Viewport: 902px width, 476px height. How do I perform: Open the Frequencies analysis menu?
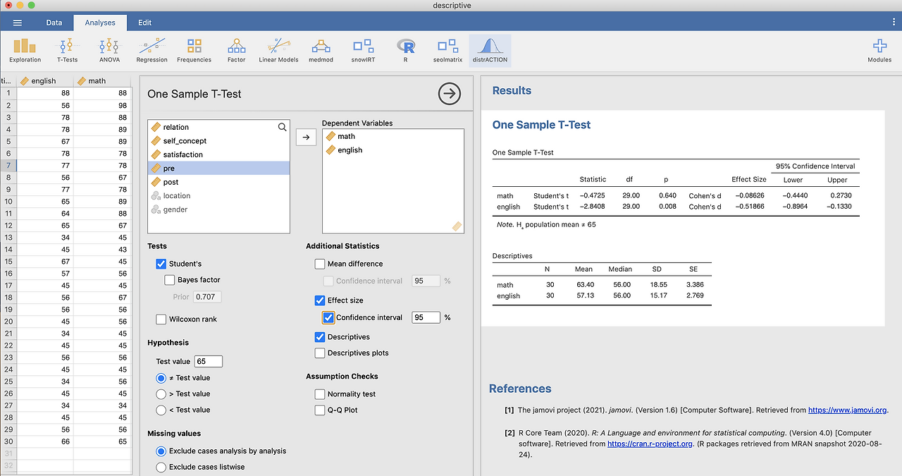pyautogui.click(x=194, y=50)
